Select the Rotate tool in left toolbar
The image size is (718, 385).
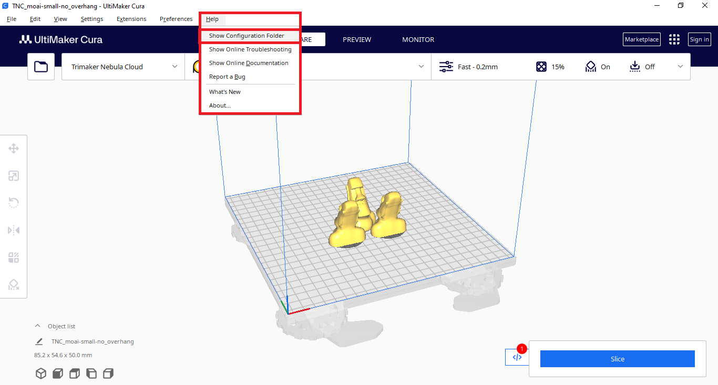(x=14, y=203)
